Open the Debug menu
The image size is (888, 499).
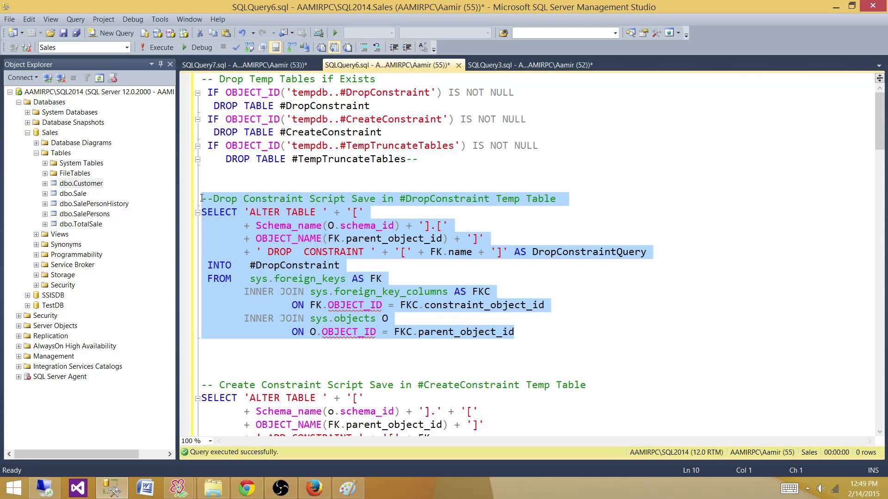pos(133,19)
